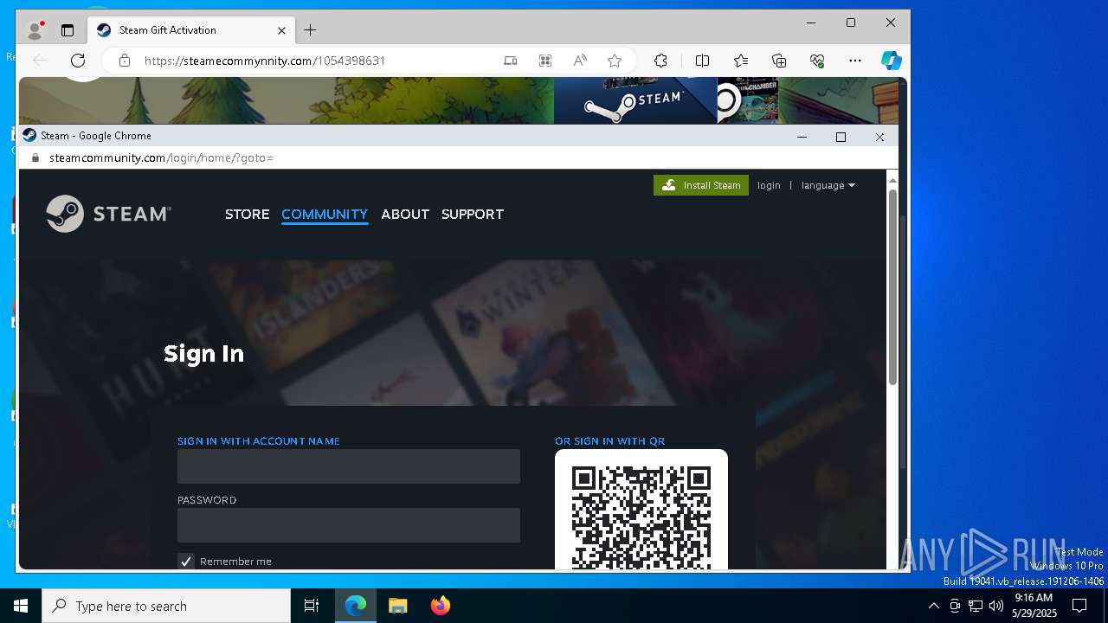Close the Steam Gift Activation tab
Image resolution: width=1108 pixels, height=623 pixels.
tap(281, 30)
